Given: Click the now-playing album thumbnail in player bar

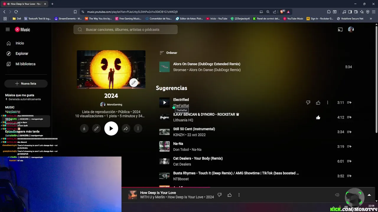Looking at the screenshot, I should click(x=133, y=195).
